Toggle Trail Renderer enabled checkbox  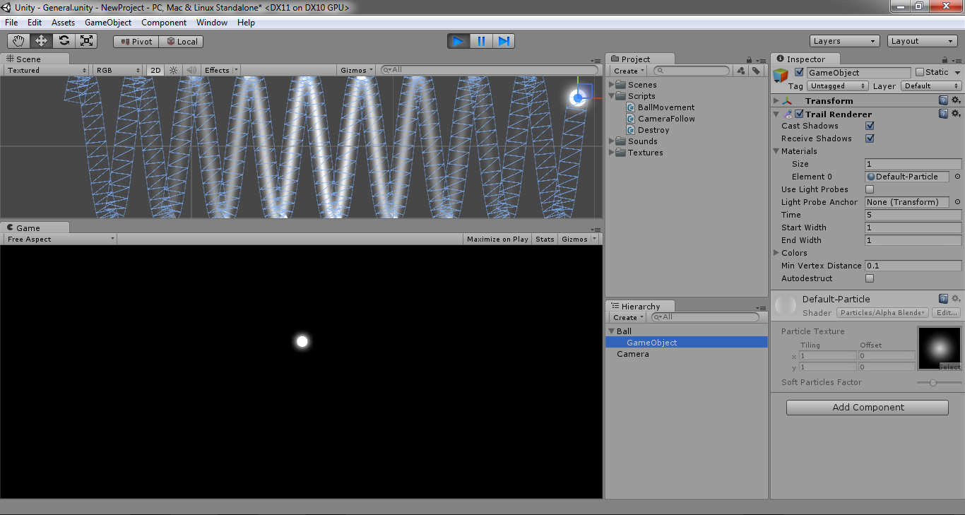pos(799,114)
